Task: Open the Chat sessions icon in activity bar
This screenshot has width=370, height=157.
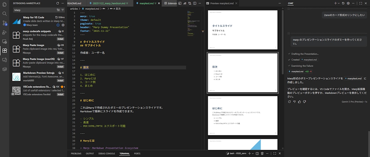Action: [4, 60]
